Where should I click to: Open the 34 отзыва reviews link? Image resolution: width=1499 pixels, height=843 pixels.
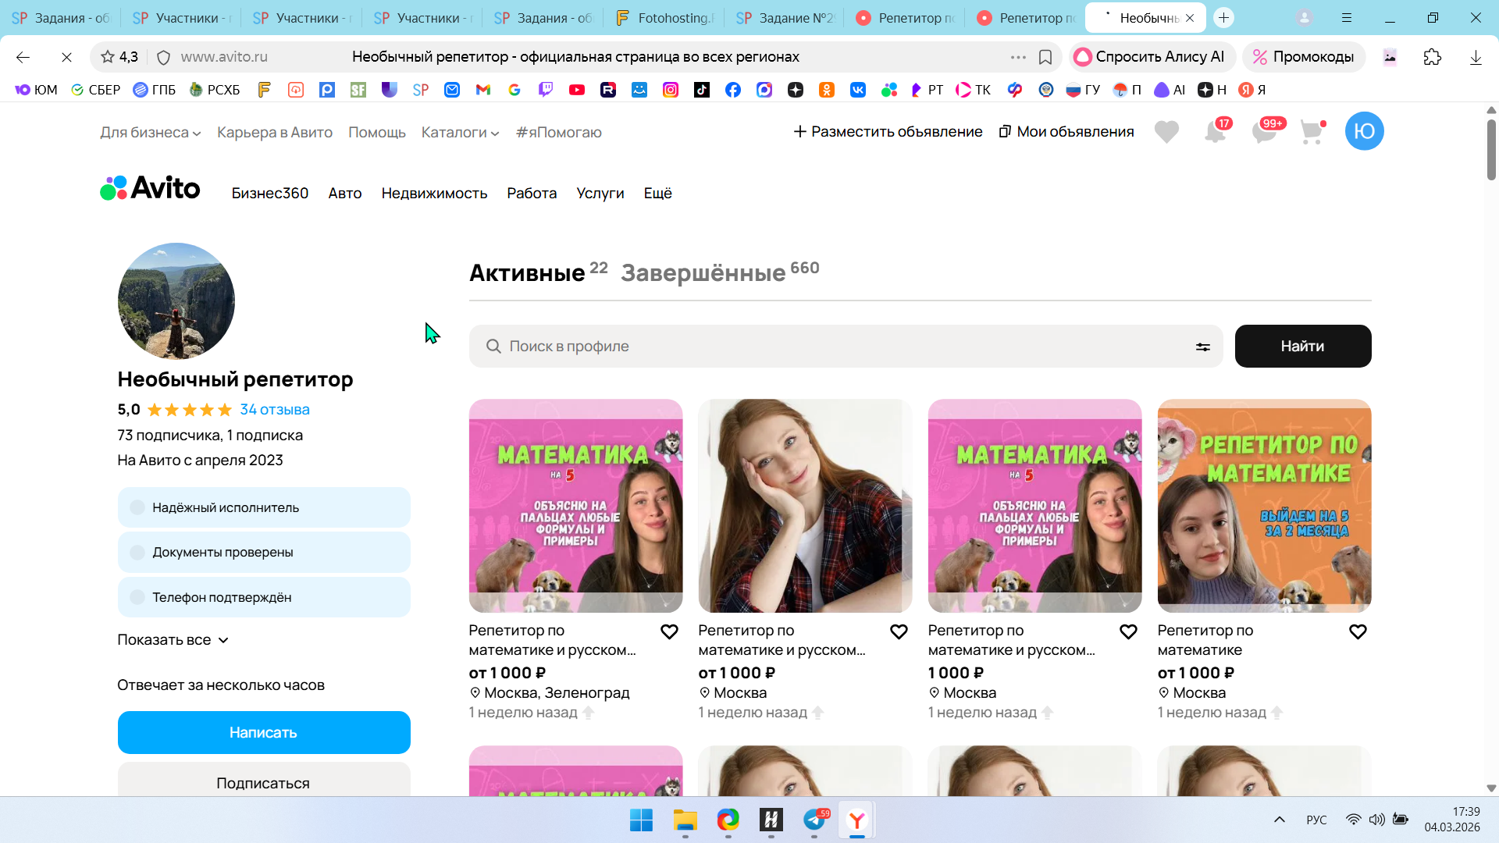(274, 410)
